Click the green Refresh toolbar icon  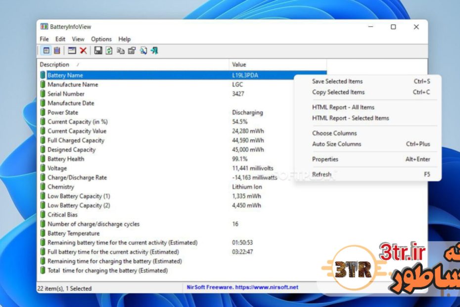[x=109, y=51]
